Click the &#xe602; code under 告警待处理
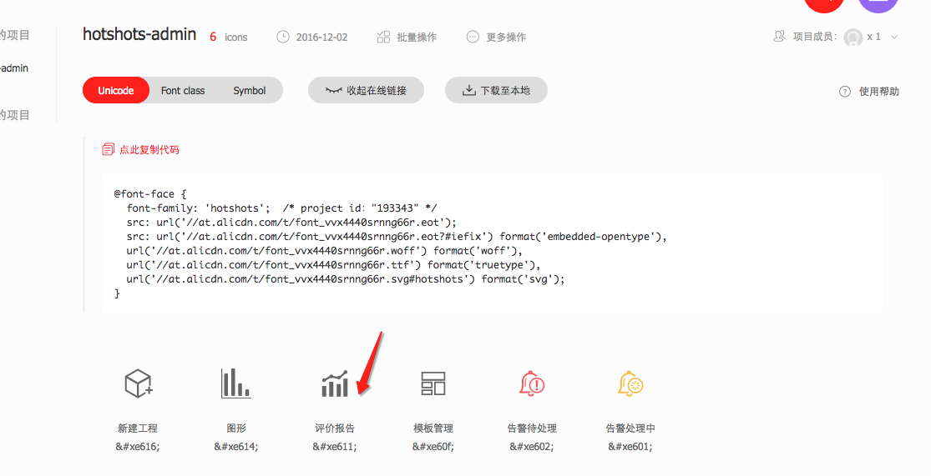 pos(531,446)
